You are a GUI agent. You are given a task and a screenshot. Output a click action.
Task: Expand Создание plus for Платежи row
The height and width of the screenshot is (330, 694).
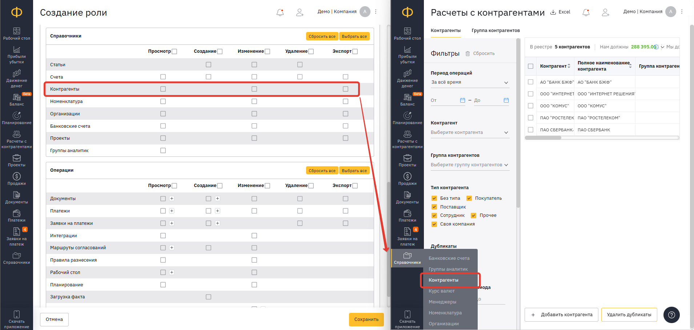[217, 211]
